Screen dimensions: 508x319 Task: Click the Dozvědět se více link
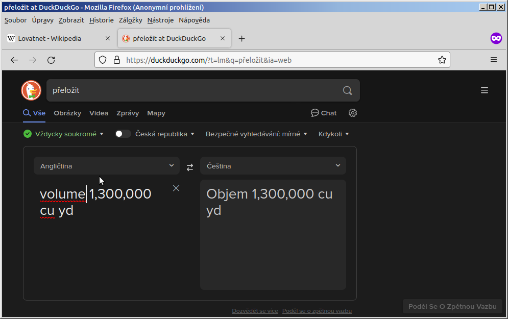pos(255,311)
